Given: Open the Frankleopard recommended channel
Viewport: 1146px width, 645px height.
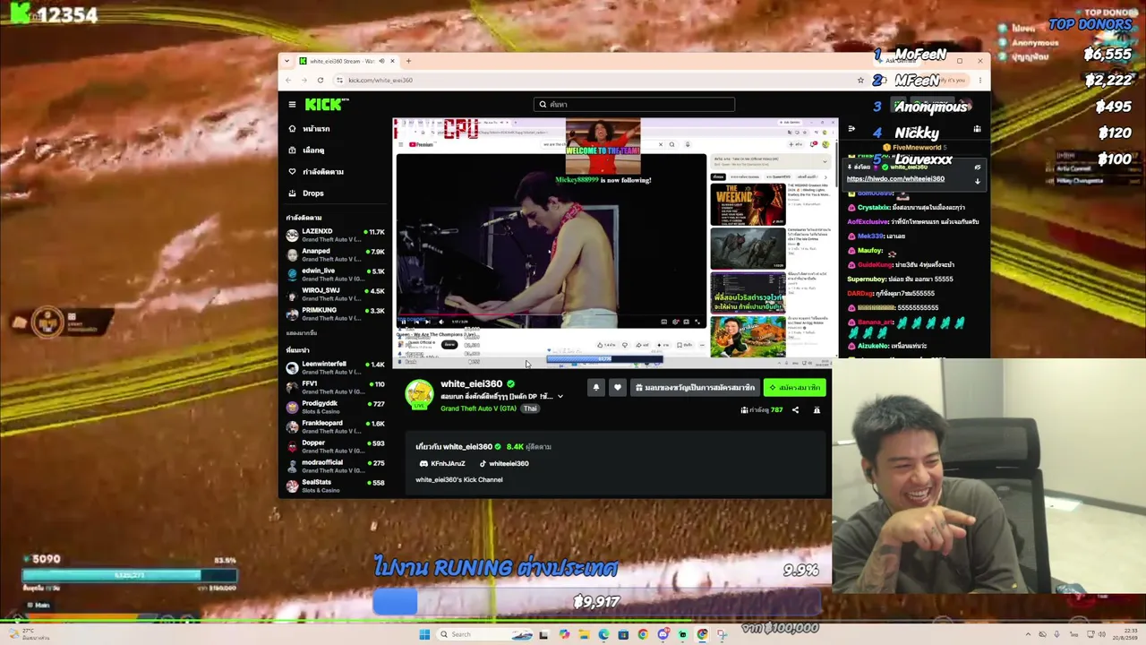Looking at the screenshot, I should pyautogui.click(x=336, y=427).
